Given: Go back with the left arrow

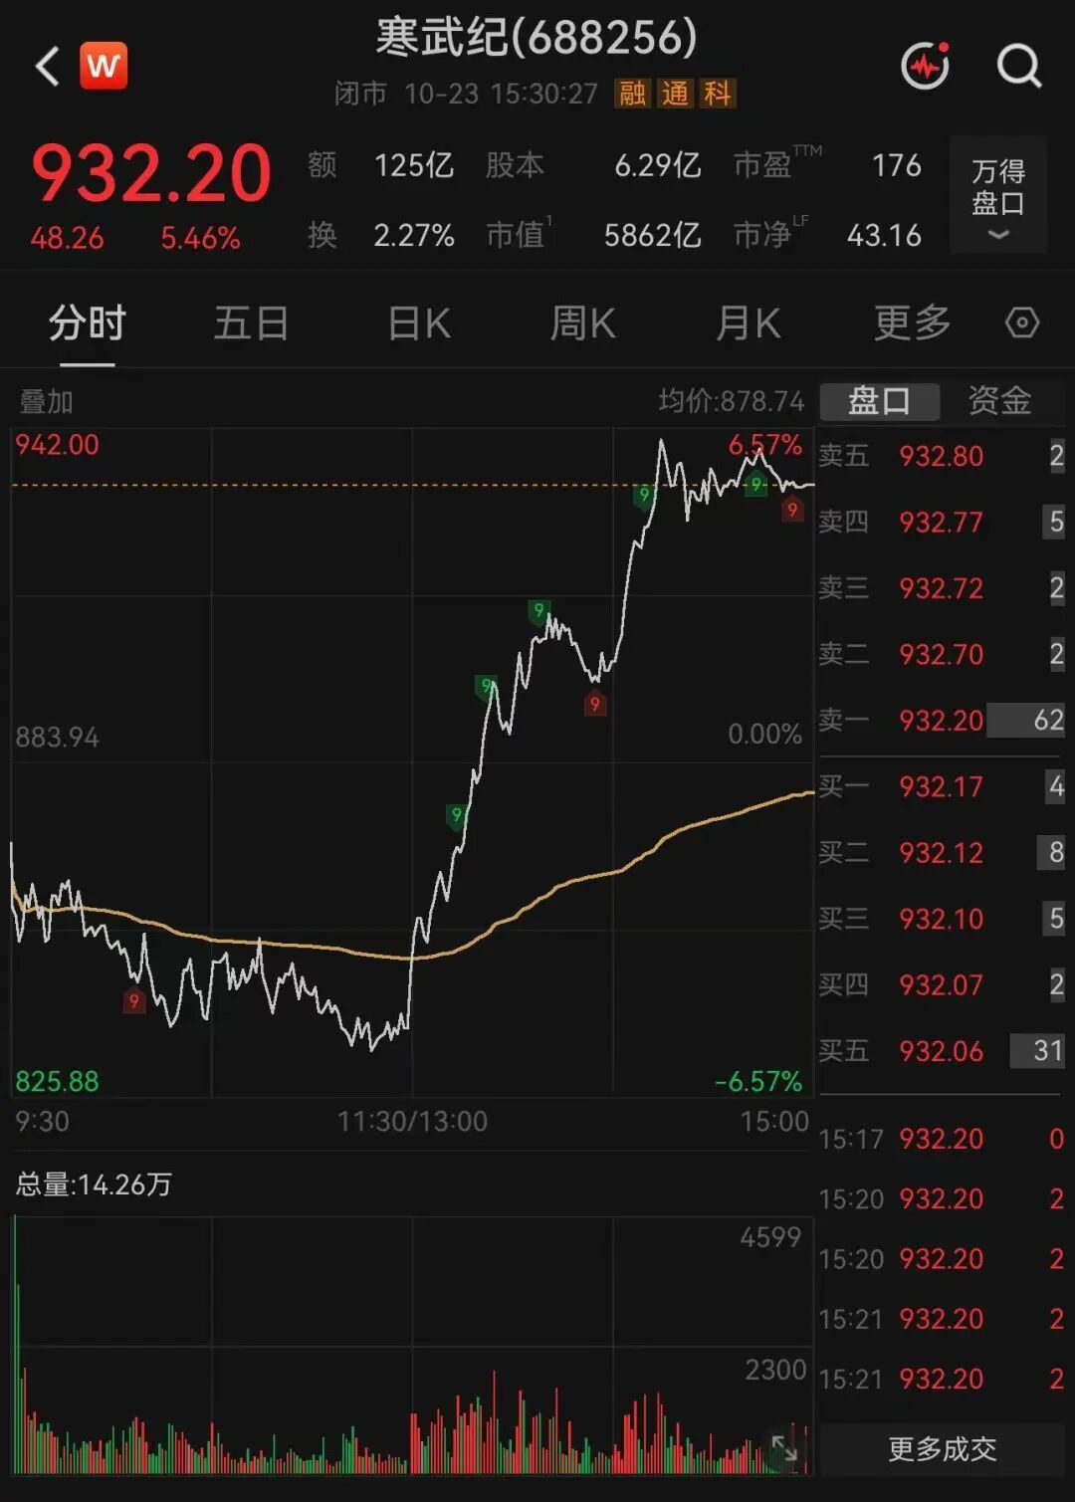Looking at the screenshot, I should coord(47,67).
